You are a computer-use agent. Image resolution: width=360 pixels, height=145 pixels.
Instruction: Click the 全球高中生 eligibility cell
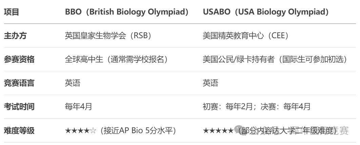pos(116,59)
